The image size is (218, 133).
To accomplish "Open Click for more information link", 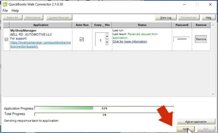I will pyautogui.click(x=130, y=42).
